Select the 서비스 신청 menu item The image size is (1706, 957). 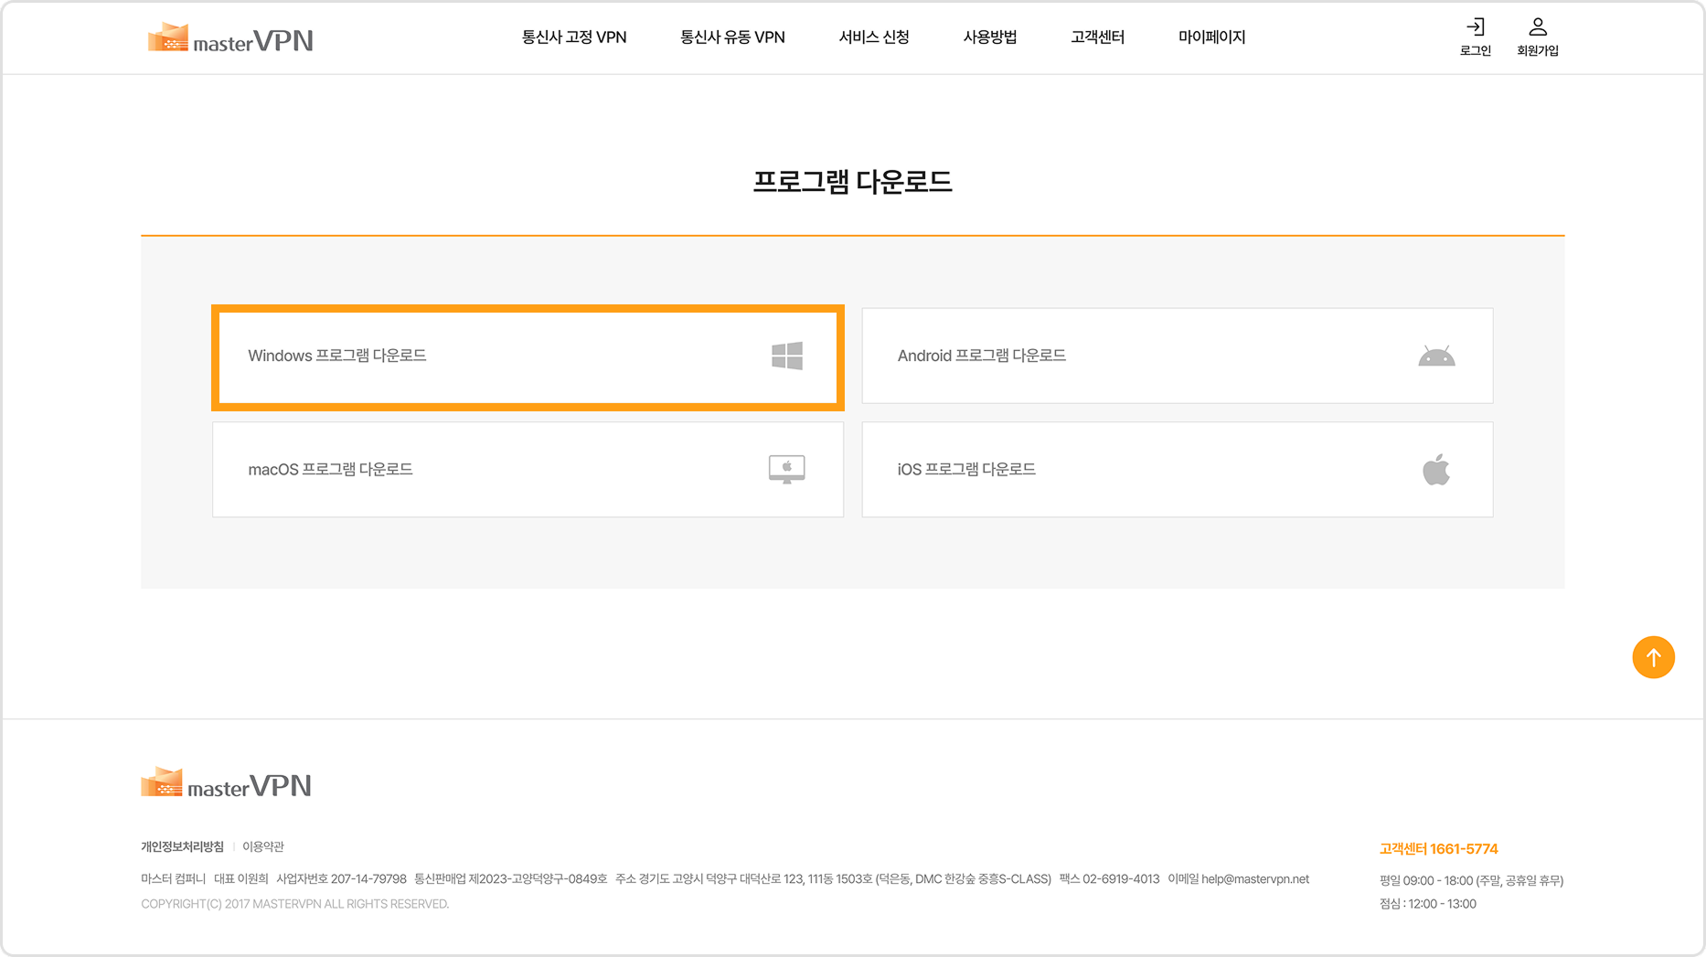pos(873,37)
